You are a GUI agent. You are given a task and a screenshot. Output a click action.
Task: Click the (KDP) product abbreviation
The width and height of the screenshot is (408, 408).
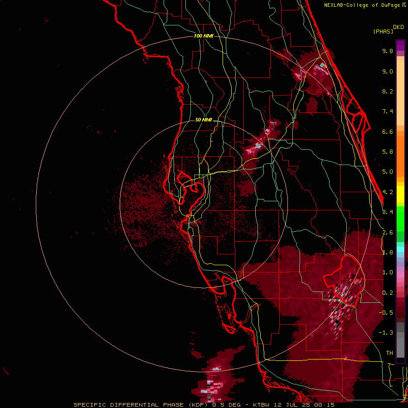point(198,405)
